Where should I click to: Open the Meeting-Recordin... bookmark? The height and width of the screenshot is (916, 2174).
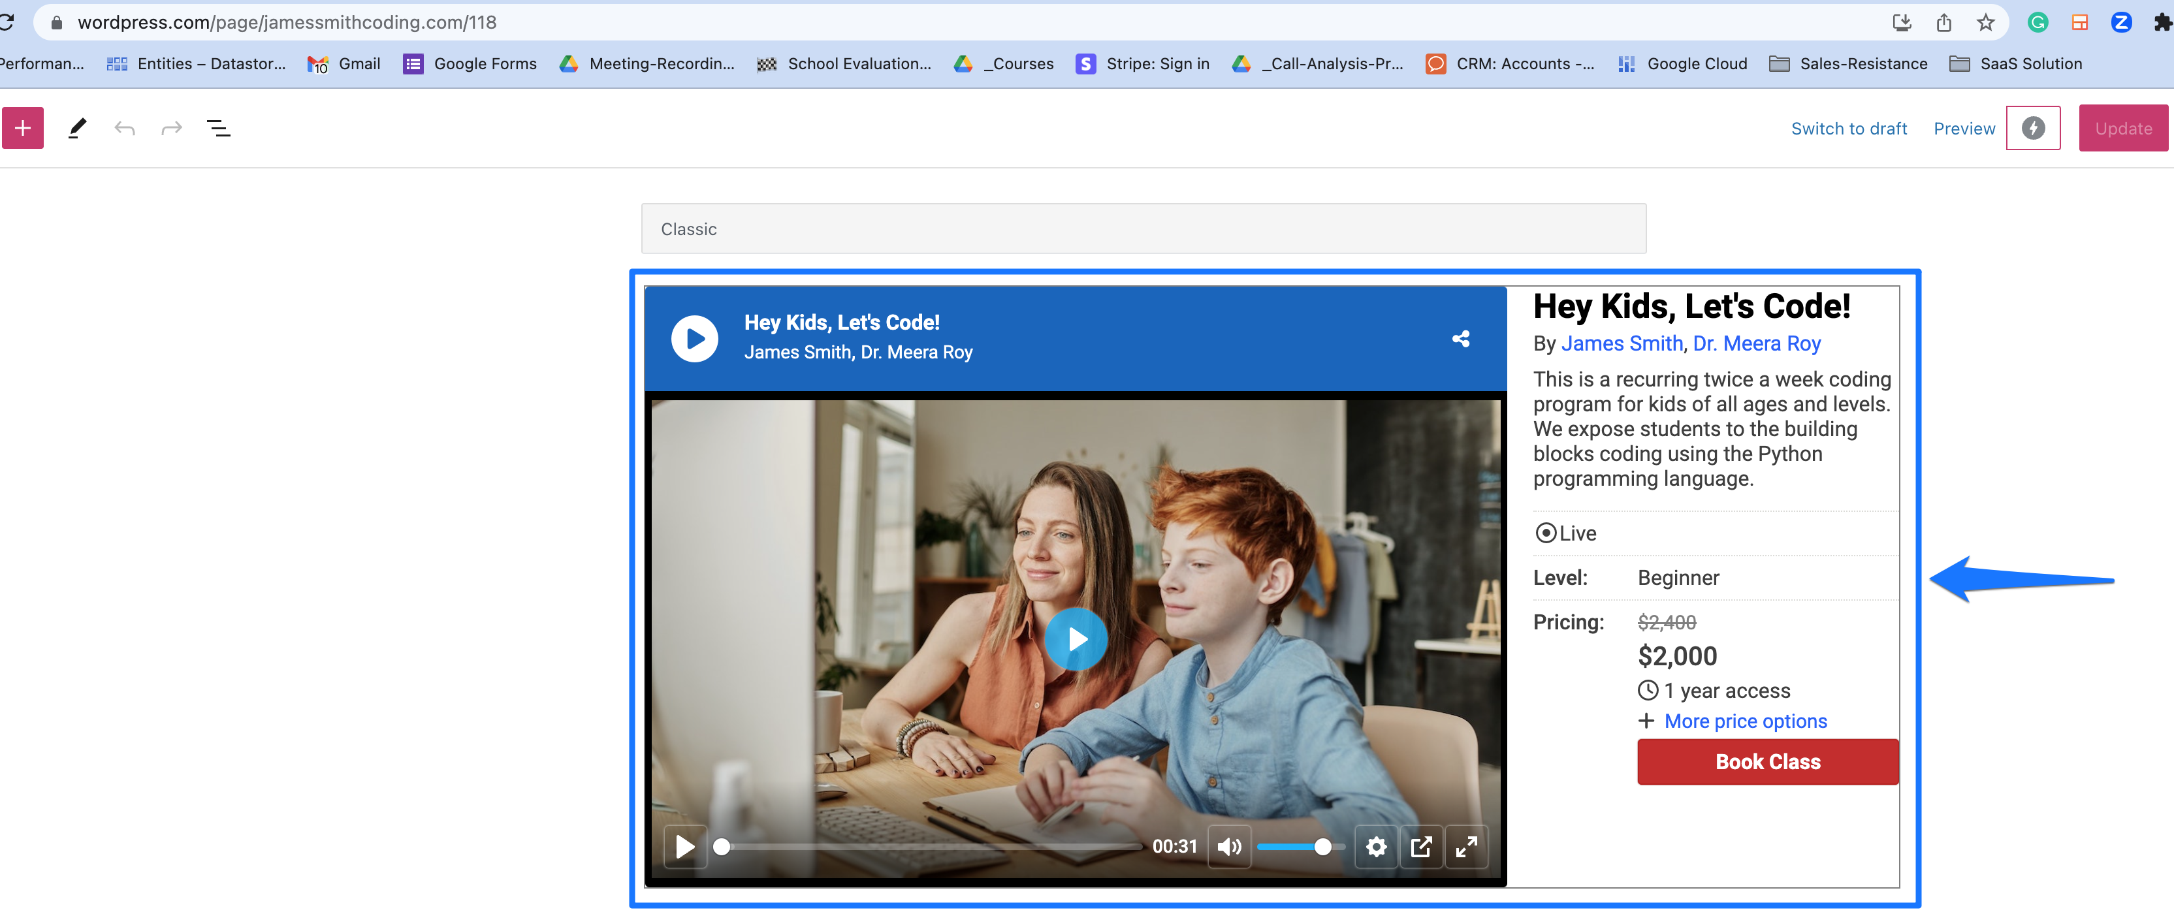tap(647, 63)
